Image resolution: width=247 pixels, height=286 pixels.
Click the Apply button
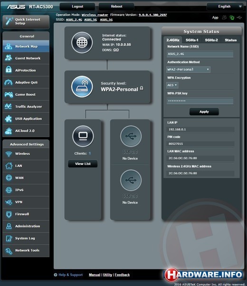pyautogui.click(x=204, y=112)
